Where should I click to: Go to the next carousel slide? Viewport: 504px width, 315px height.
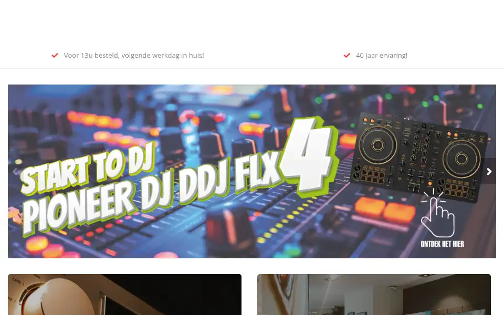(489, 171)
